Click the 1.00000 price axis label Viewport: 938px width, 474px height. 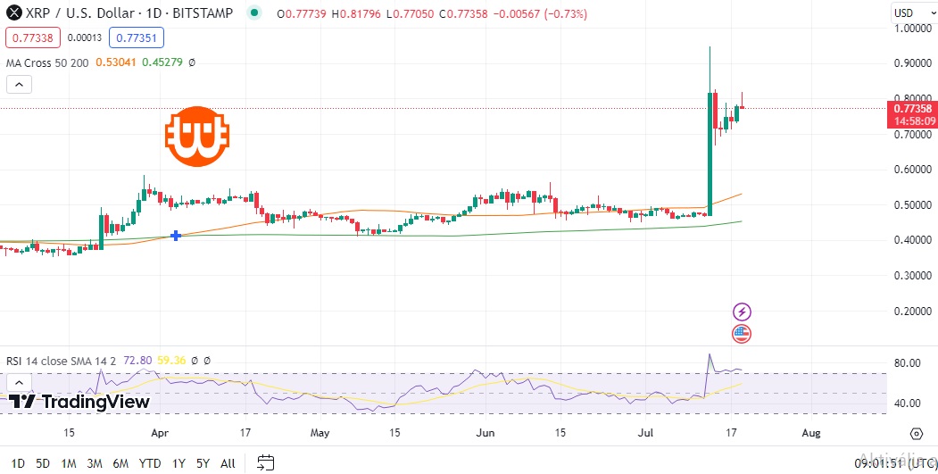pos(913,28)
